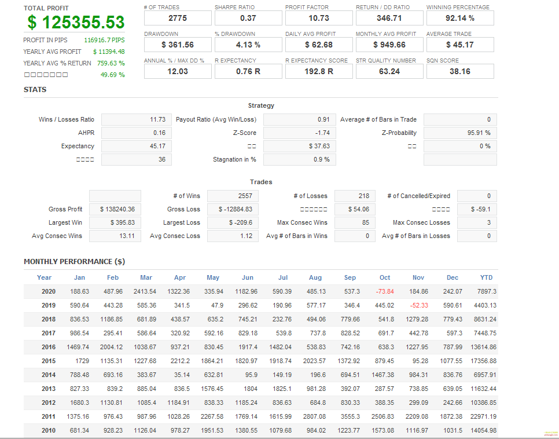Select the Jan column header
This screenshot has width=559, height=439.
pyautogui.click(x=79, y=277)
